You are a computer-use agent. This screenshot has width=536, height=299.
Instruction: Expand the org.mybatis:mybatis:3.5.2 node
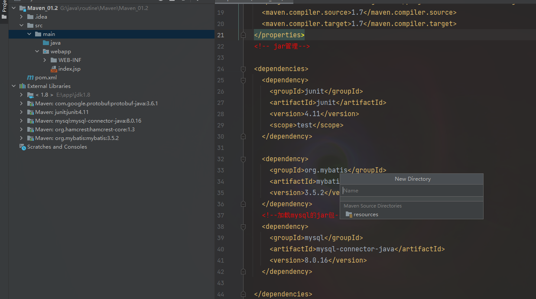[x=21, y=138]
